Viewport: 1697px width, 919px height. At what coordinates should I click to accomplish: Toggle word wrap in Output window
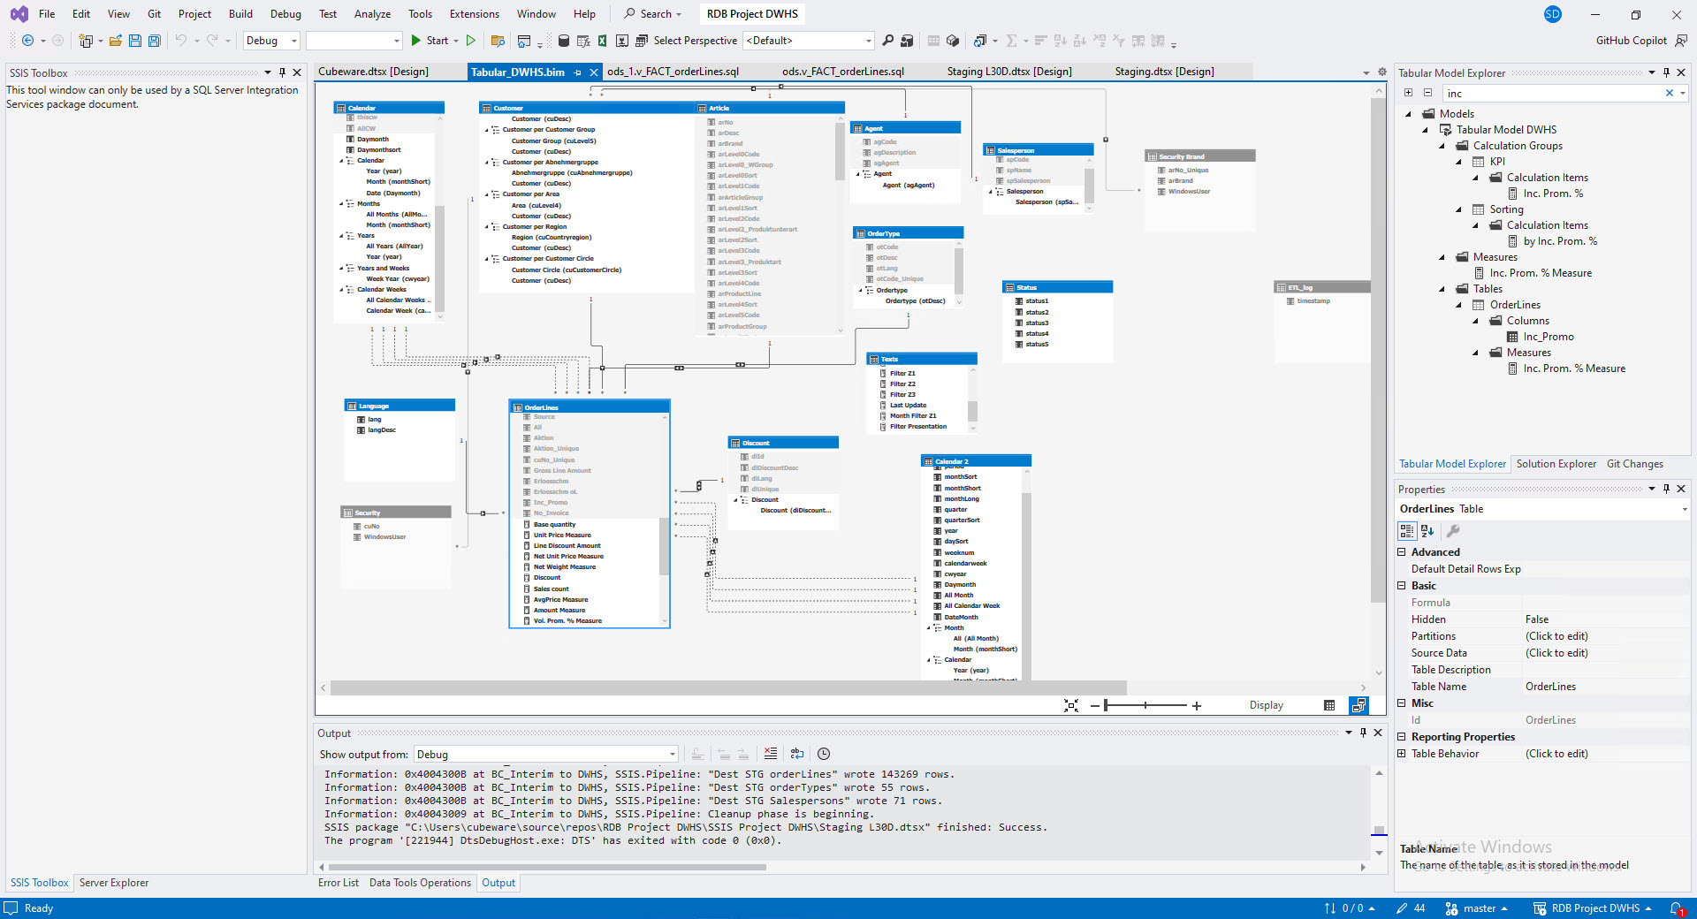[797, 754]
